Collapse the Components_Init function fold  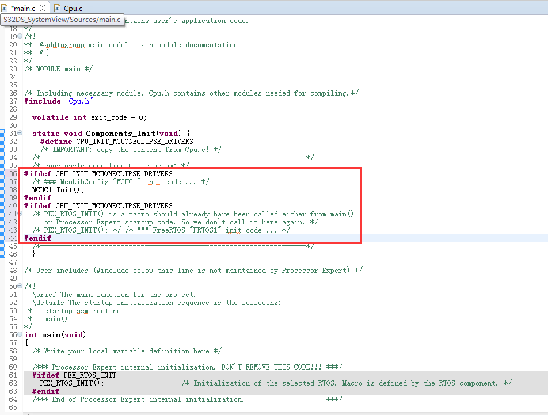[x=20, y=133]
